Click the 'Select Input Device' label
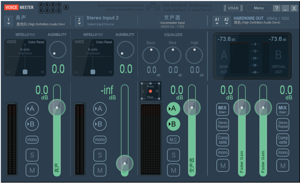Image resolution: width=300 pixels, height=183 pixels. pos(100,24)
